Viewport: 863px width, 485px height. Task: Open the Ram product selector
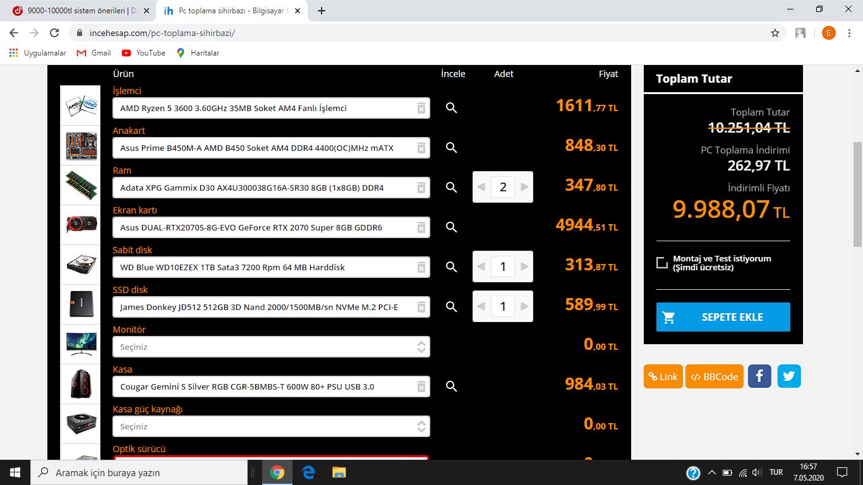271,188
